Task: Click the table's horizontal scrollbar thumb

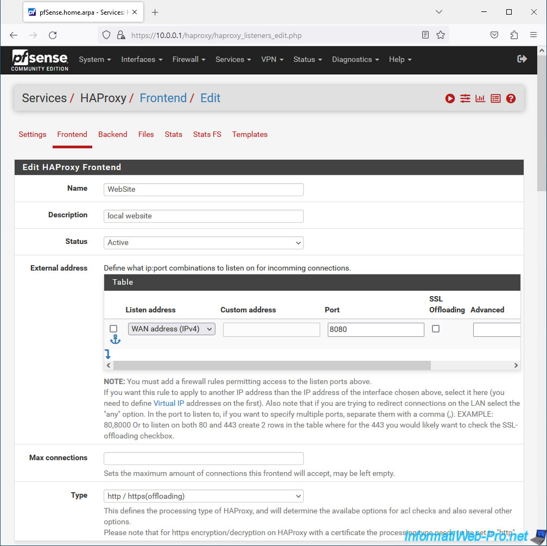Action: 272,366
